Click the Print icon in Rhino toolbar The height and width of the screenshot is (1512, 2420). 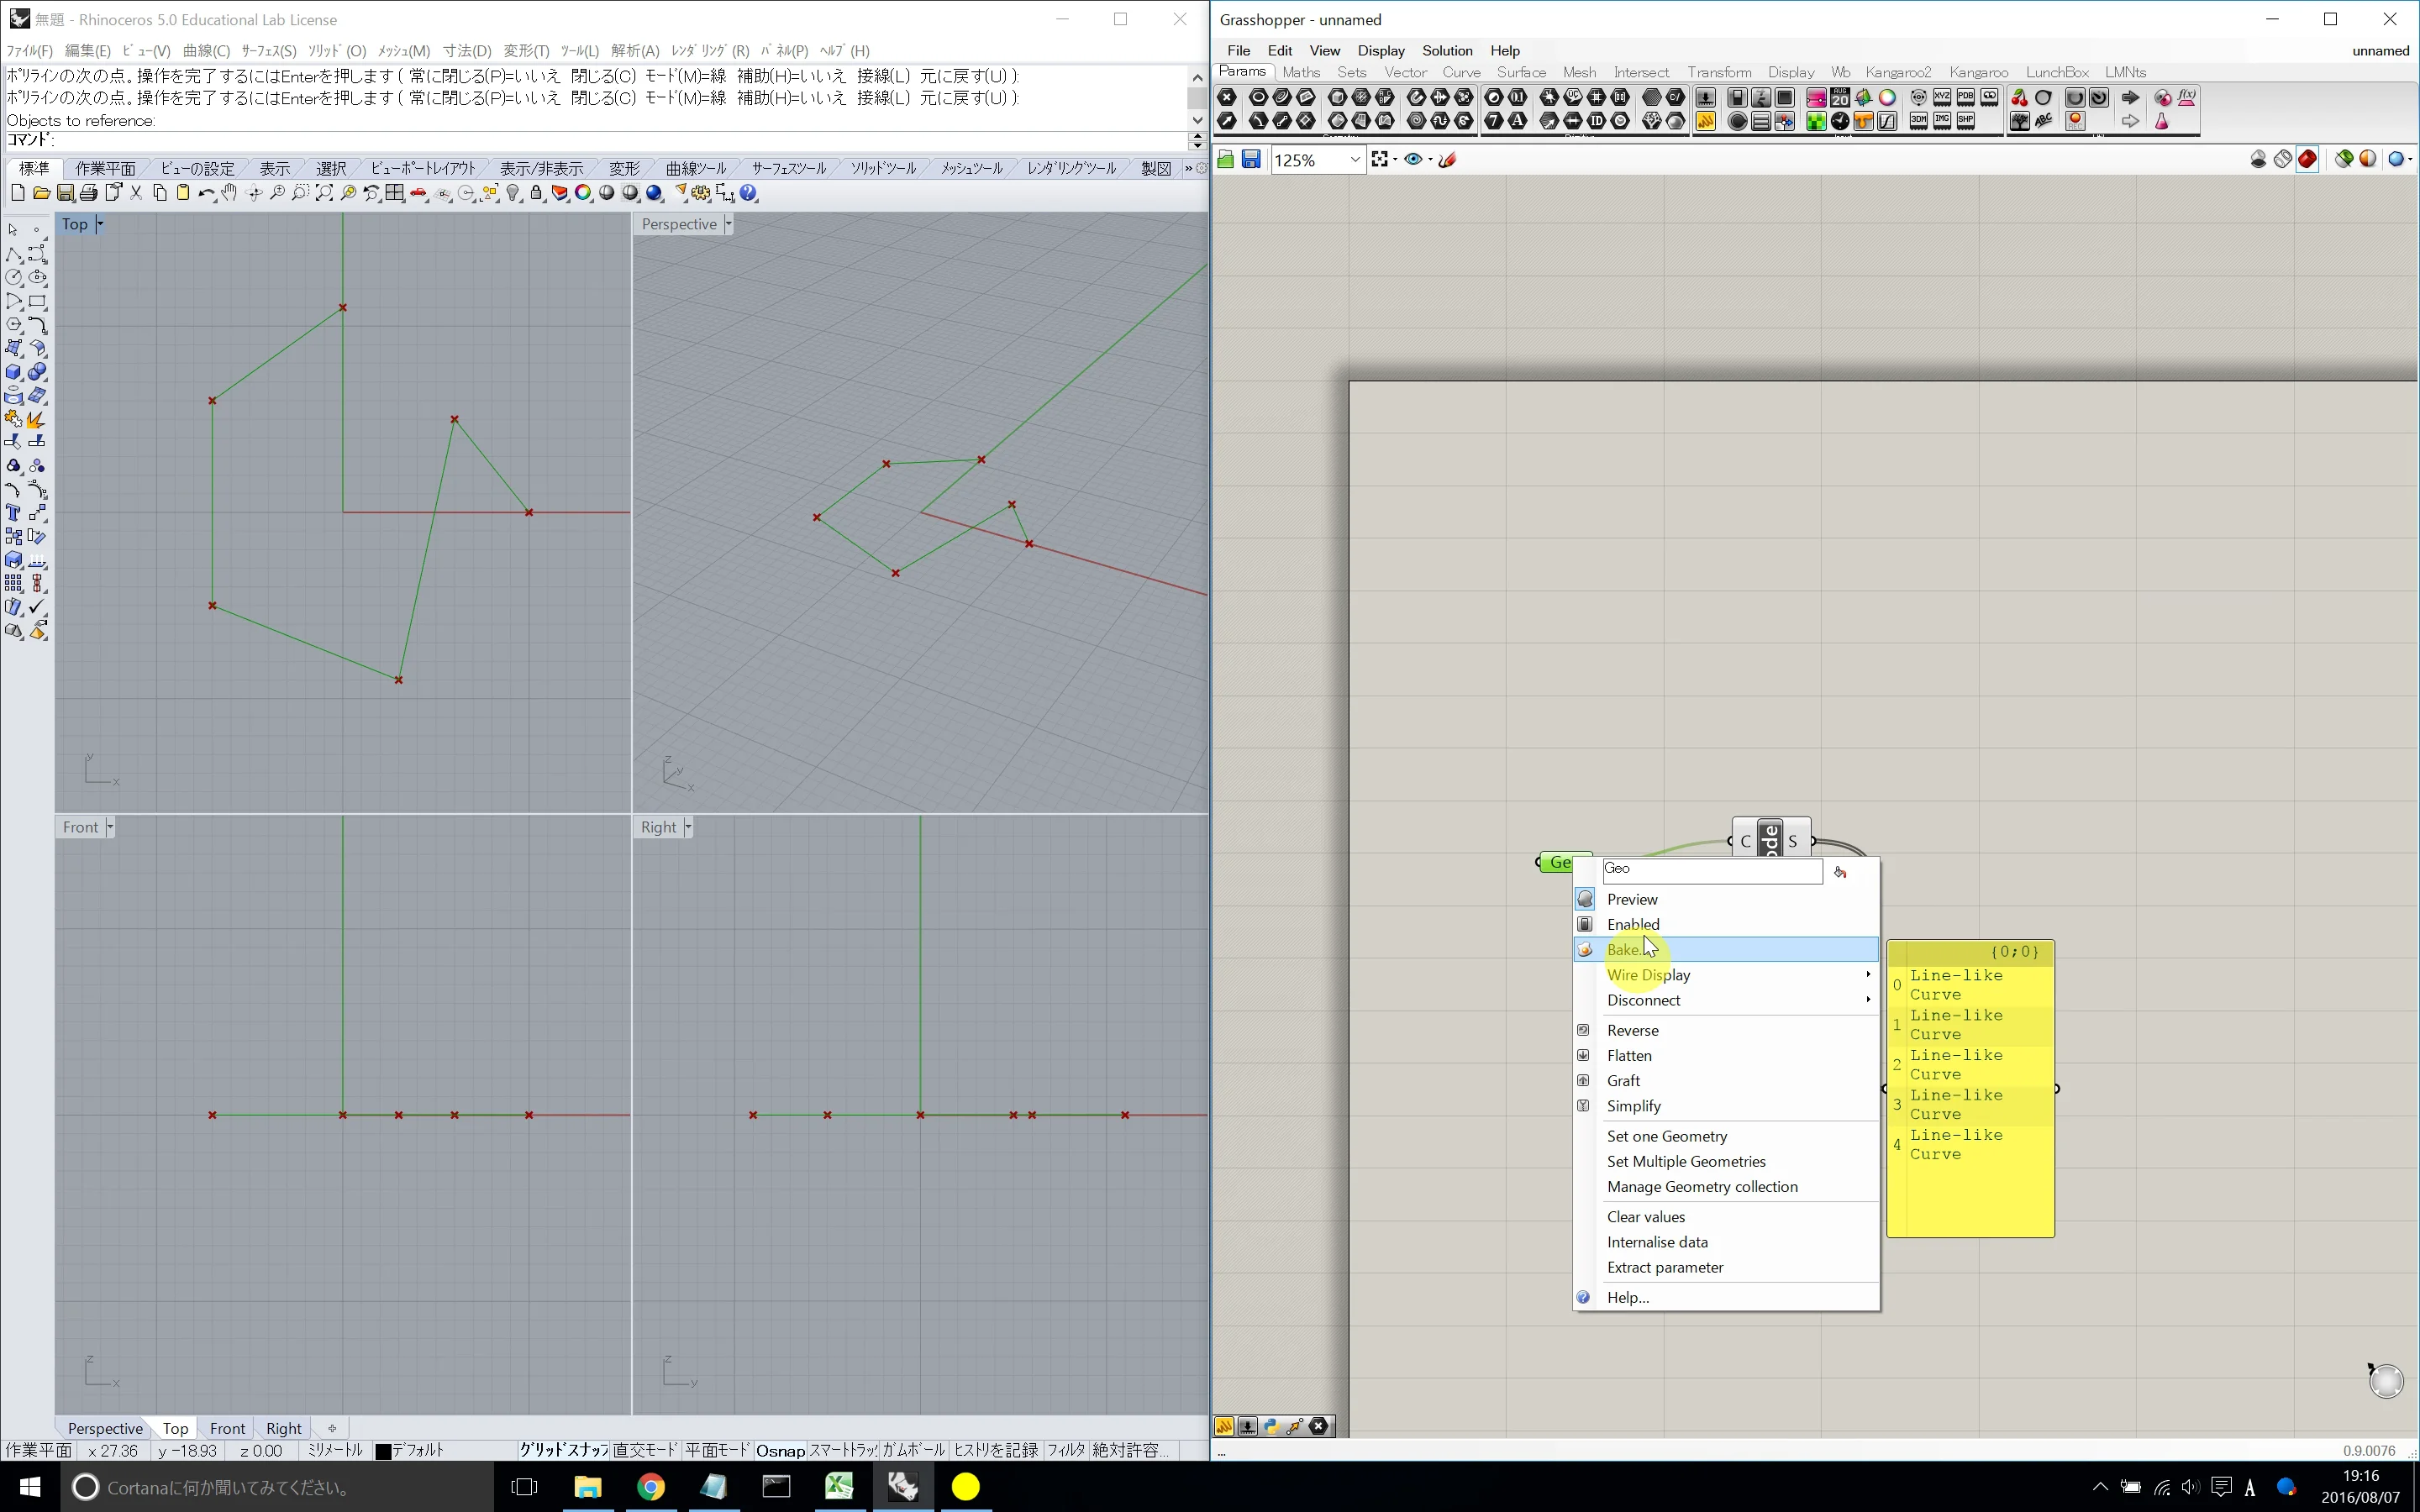89,194
